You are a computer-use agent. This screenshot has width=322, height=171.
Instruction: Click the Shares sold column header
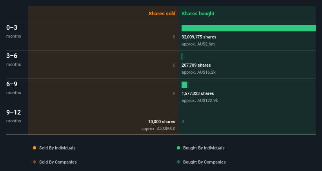point(162,14)
